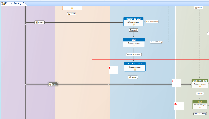
Task: Click the Release Package tab icon
Action: (3, 3)
